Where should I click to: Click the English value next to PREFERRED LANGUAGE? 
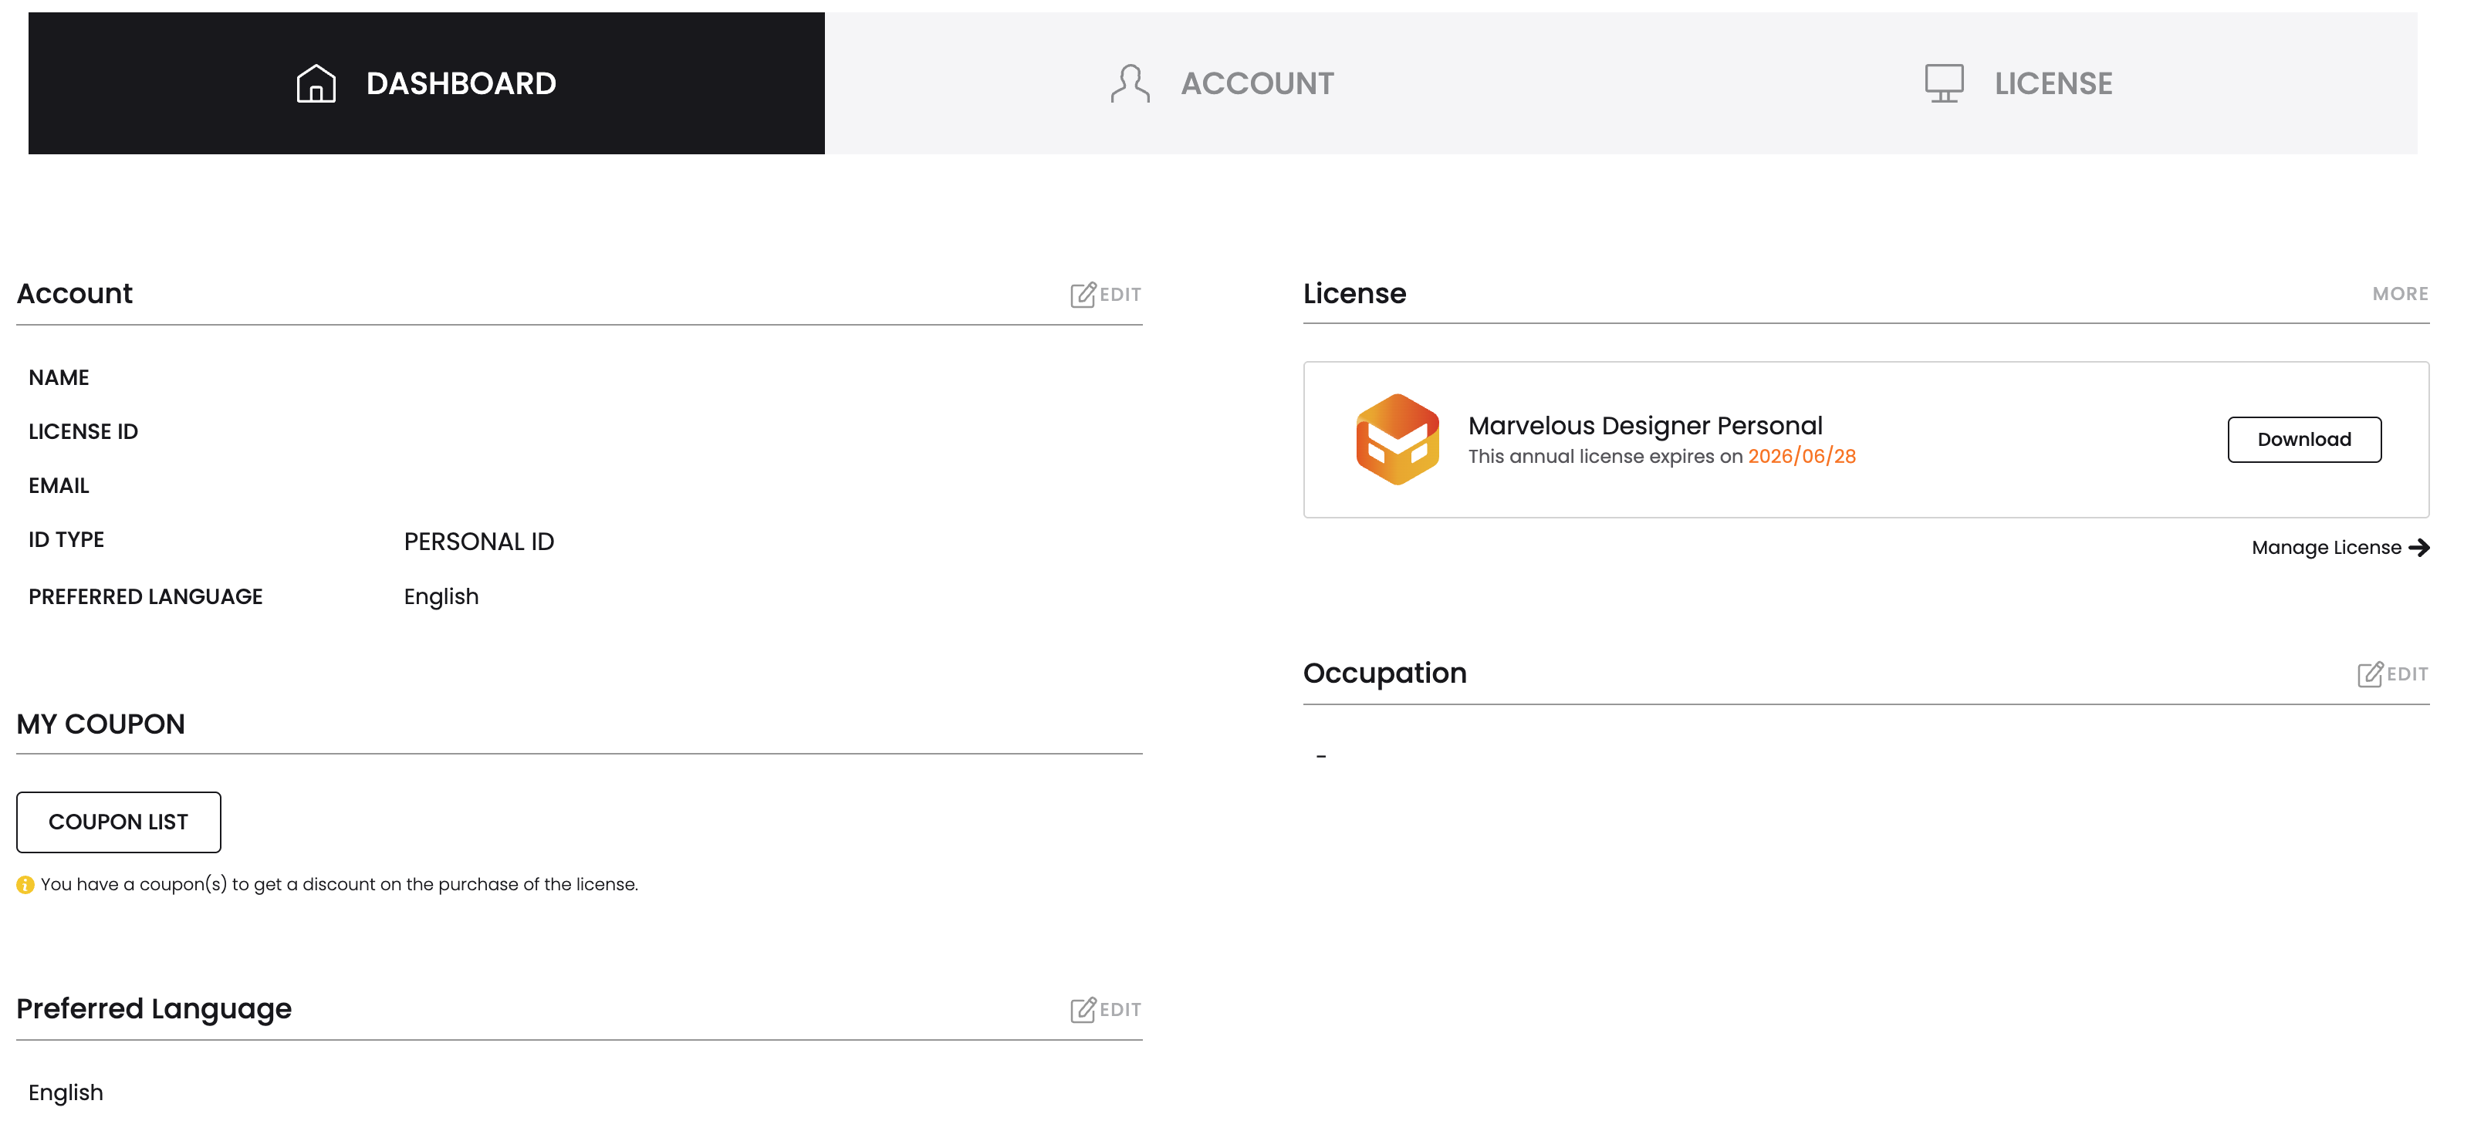441,597
